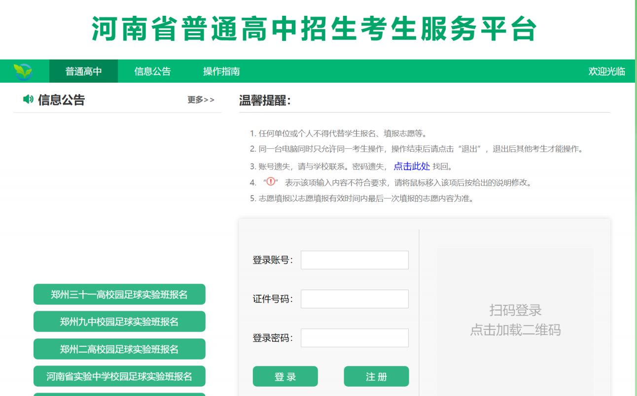Click the green leaf logo icon
Screen dimensions: 637x396
(x=23, y=71)
